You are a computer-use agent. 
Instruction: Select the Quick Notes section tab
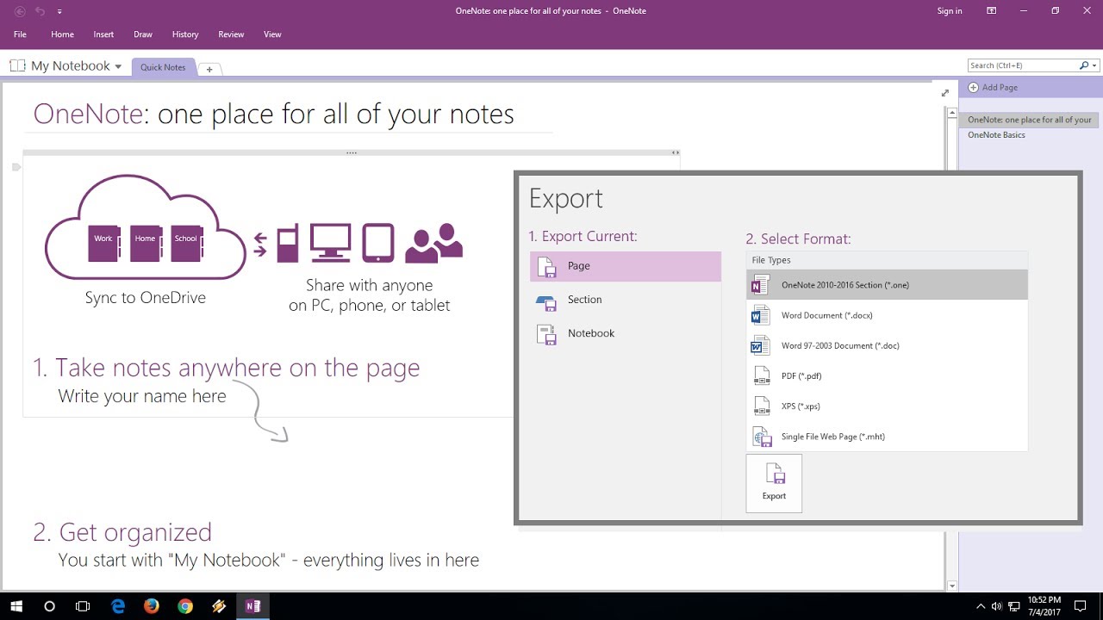click(x=163, y=67)
